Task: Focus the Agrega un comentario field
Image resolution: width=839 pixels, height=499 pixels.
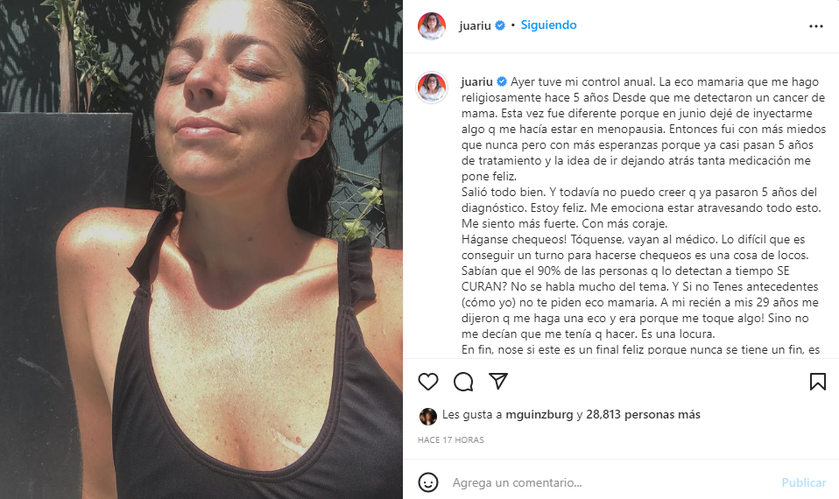Action: pos(610,482)
